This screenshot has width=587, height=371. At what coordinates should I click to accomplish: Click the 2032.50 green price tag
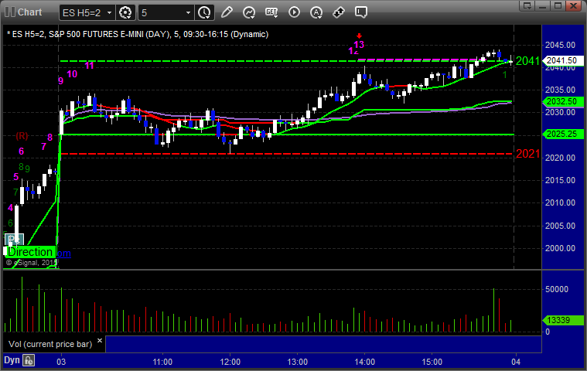pyautogui.click(x=563, y=102)
